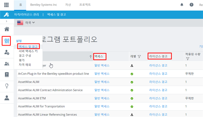Click the sort ascending arrow in table header
The height and width of the screenshot is (117, 203).
(91, 56)
